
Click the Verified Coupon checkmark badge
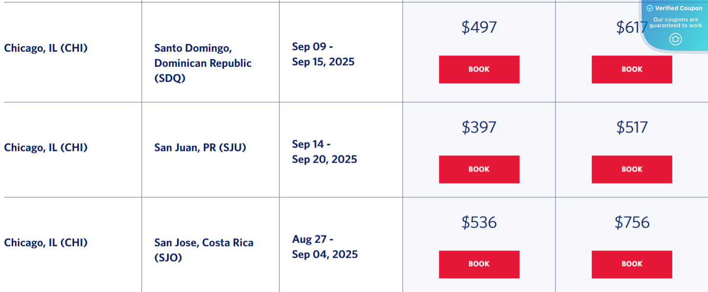[650, 8]
